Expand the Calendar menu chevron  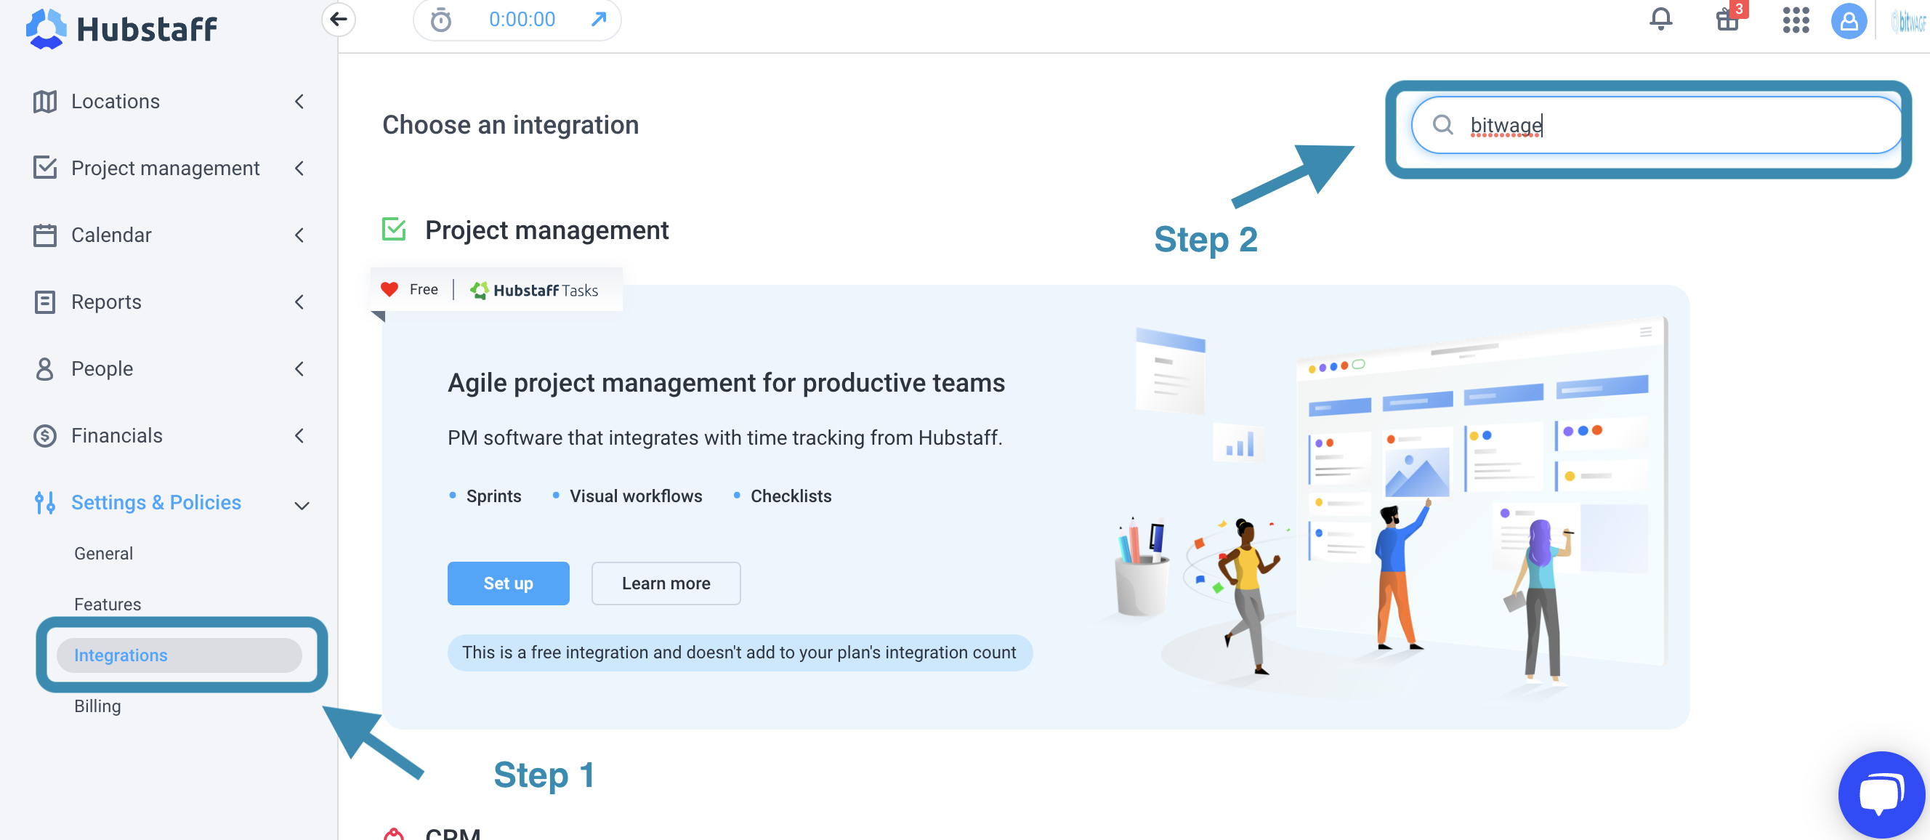pyautogui.click(x=299, y=235)
